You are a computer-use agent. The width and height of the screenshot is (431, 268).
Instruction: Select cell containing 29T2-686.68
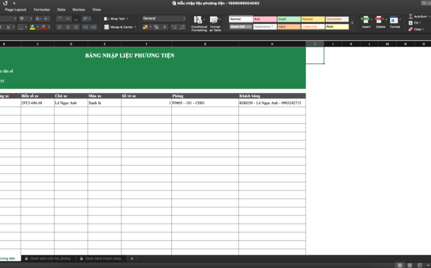point(38,103)
